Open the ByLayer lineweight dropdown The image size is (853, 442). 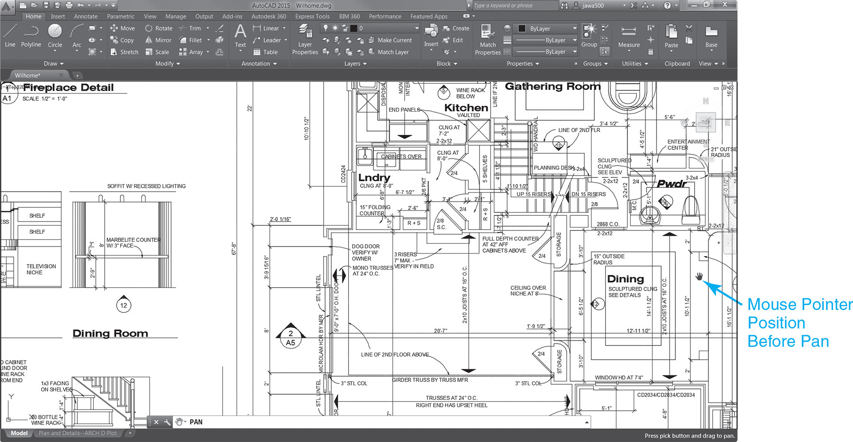pos(545,40)
